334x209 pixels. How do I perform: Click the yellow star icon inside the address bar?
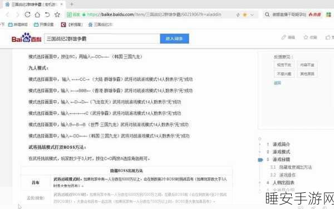(x=245, y=14)
